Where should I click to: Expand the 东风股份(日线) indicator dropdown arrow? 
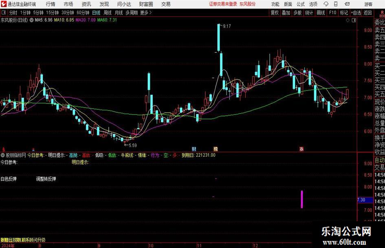coord(31,20)
